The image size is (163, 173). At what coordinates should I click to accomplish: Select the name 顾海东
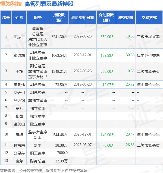pos(19,145)
